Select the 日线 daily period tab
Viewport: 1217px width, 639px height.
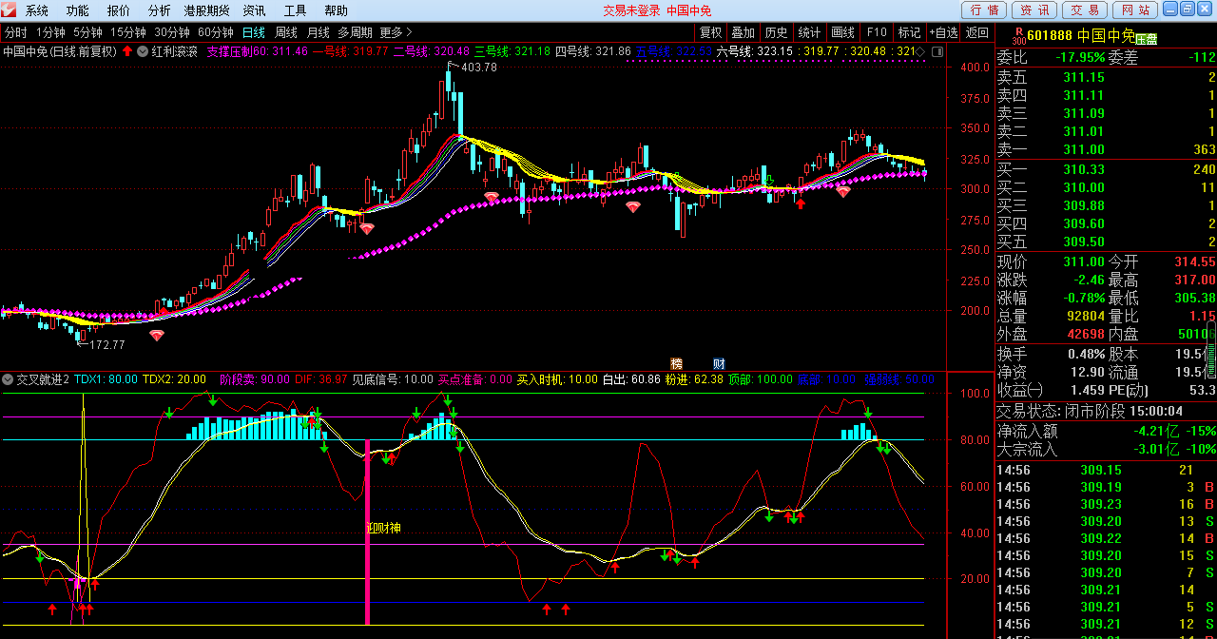click(253, 32)
